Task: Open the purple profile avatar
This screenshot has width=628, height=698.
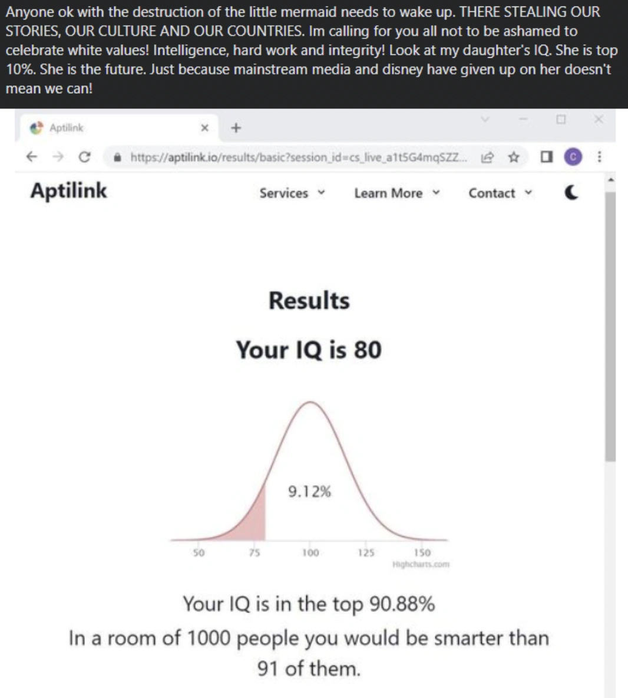Action: click(x=573, y=157)
